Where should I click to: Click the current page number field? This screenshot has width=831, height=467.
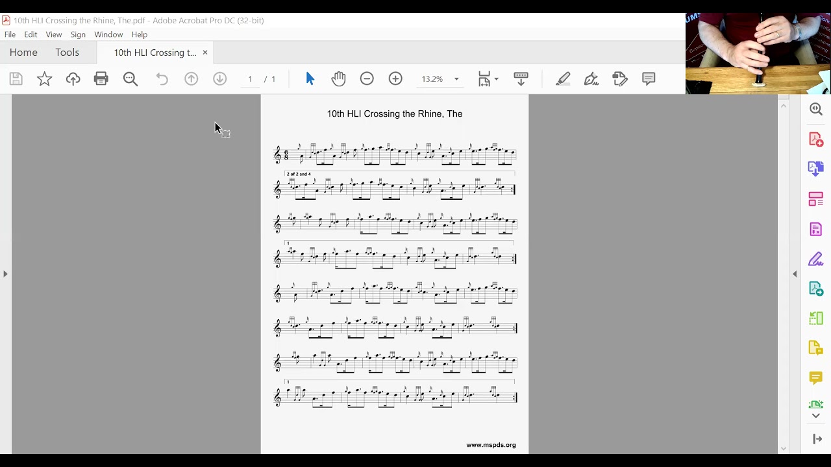(250, 78)
